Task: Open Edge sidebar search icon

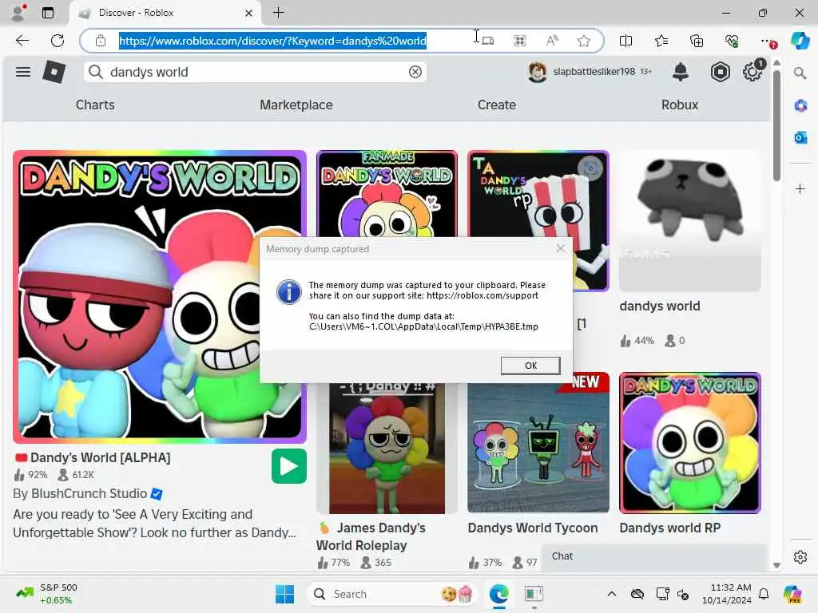Action: (800, 73)
